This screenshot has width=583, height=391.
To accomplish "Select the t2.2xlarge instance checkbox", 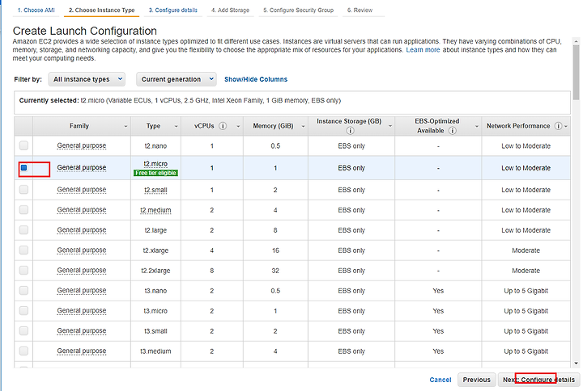I will [x=23, y=270].
